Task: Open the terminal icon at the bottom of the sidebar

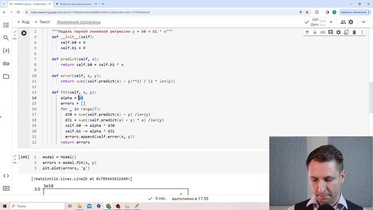Action: (x=6, y=188)
